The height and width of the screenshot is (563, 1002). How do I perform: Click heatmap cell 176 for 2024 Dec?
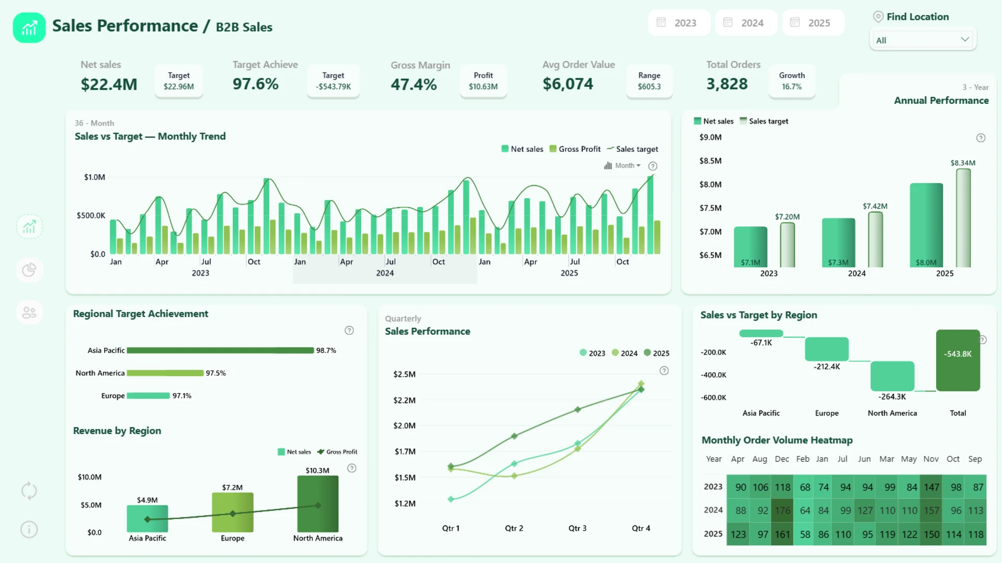pyautogui.click(x=782, y=510)
